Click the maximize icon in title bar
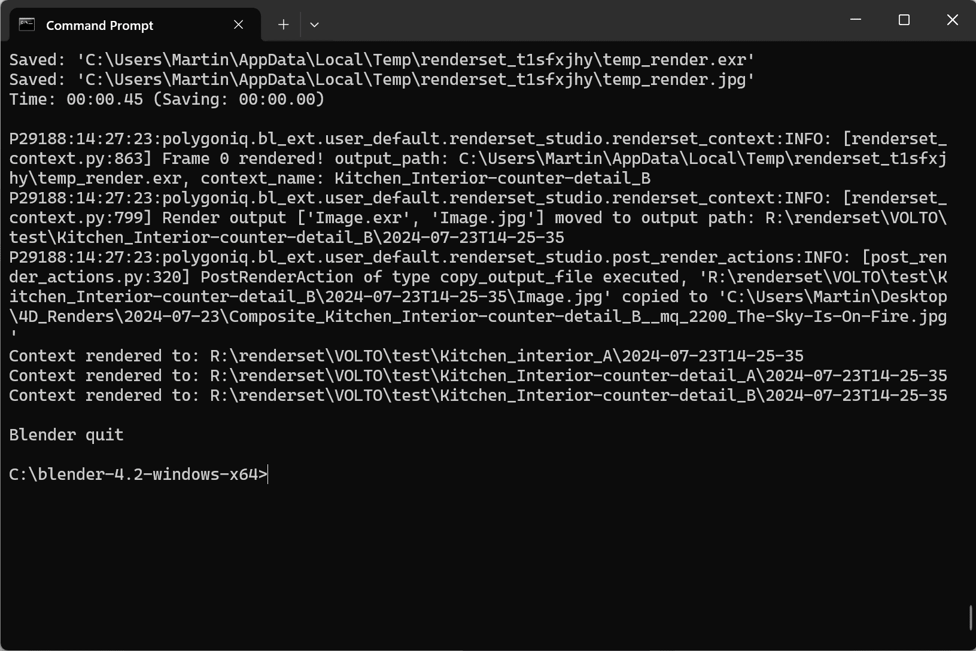The image size is (976, 651). point(904,19)
